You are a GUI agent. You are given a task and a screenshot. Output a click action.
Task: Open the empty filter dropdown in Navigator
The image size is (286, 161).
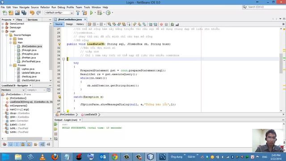pos(36,90)
